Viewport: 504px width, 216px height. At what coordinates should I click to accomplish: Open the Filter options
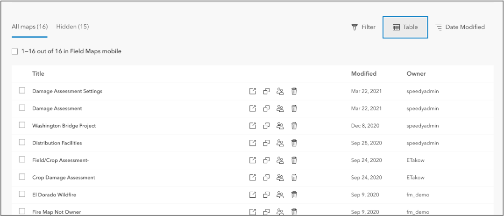coord(363,27)
